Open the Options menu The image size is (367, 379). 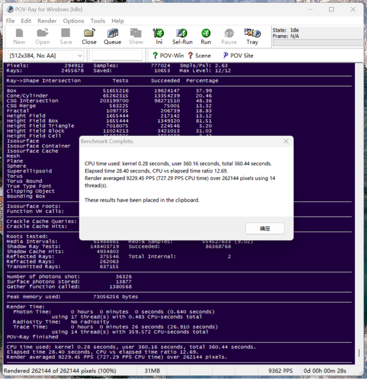(x=73, y=21)
